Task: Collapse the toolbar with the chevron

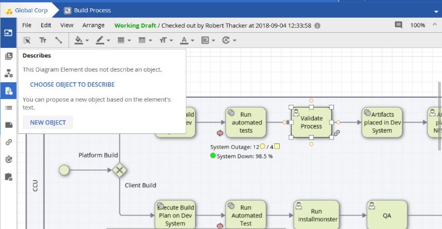Action: tap(434, 24)
